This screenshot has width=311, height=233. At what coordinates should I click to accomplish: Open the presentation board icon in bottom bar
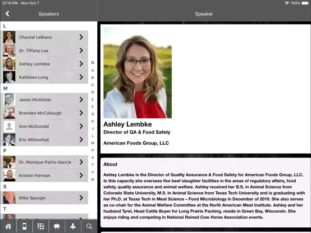[57, 226]
